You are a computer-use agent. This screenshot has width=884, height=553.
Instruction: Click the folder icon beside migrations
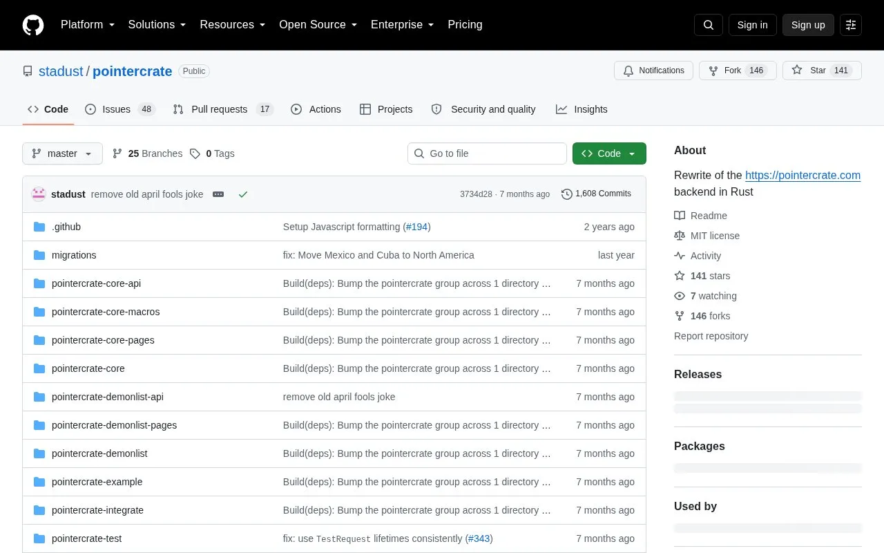point(39,255)
